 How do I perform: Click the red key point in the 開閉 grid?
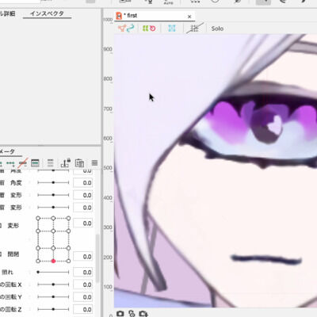pos(53,261)
